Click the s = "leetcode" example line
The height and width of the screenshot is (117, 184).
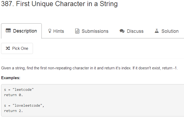[19, 89]
